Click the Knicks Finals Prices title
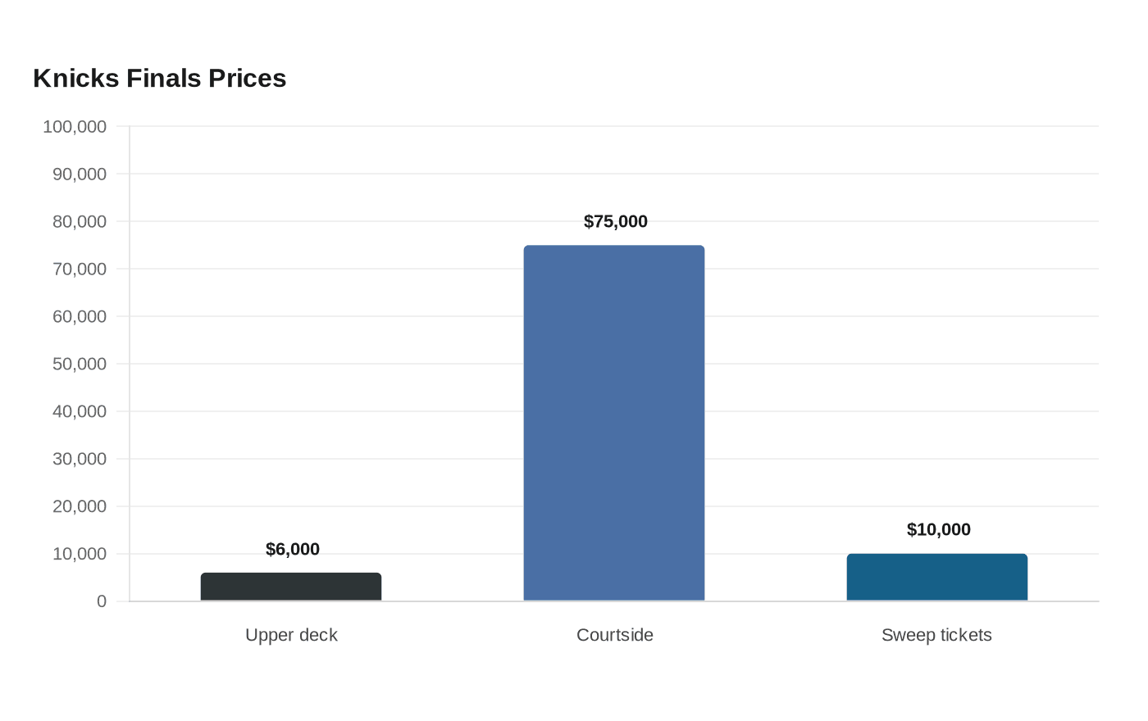Image resolution: width=1148 pixels, height=721 pixels. (x=160, y=79)
